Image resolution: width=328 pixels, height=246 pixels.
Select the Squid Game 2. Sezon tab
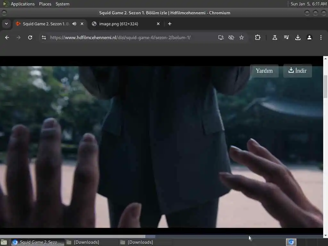click(50, 24)
